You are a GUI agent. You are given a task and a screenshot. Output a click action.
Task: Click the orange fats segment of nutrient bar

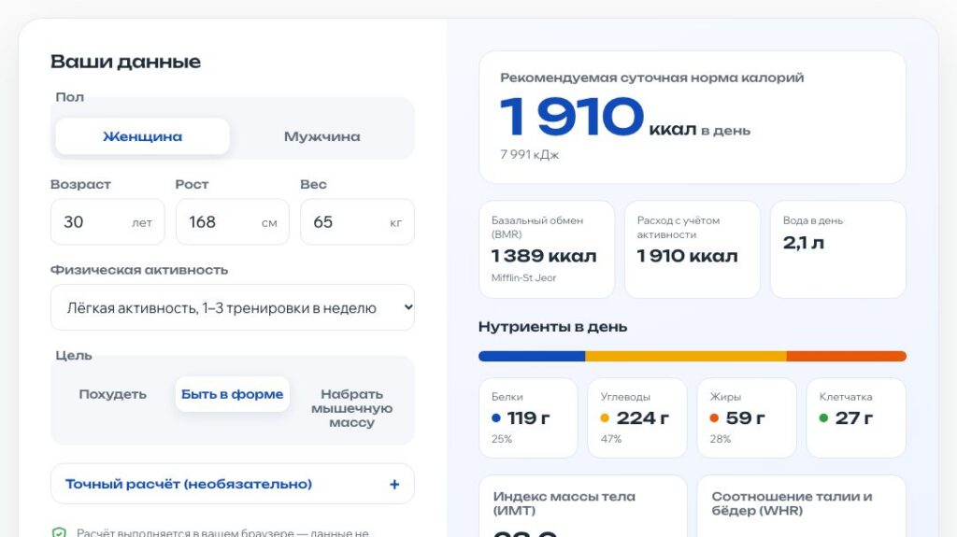coord(847,356)
